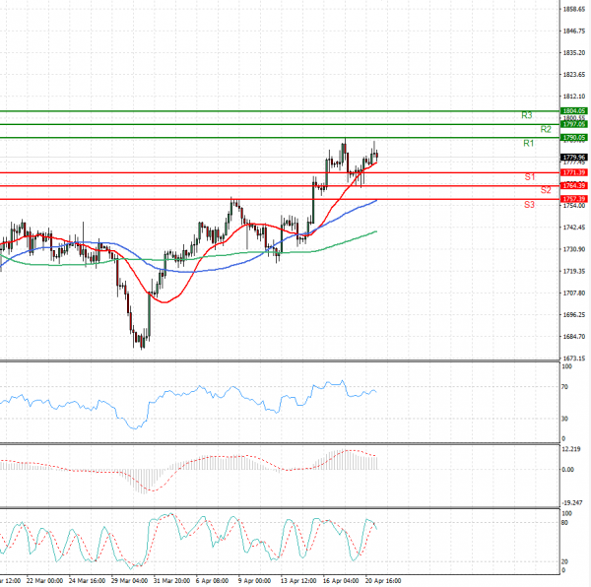
Task: Click the R2 resistance label
Action: pos(546,130)
